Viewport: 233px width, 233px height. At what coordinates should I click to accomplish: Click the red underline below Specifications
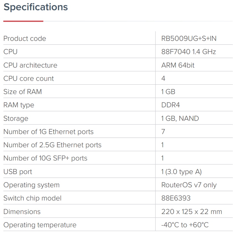(23, 21)
